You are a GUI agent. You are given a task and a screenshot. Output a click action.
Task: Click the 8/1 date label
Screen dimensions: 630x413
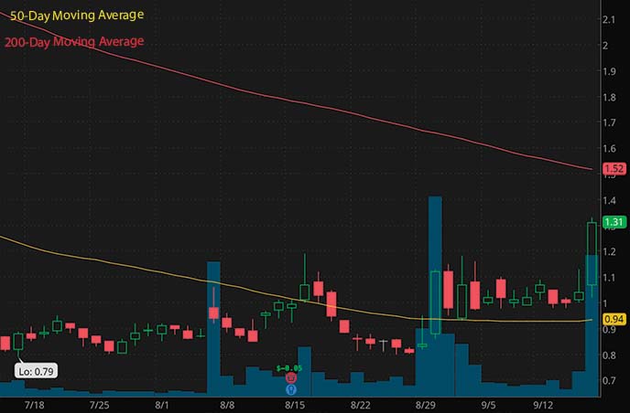pyautogui.click(x=162, y=405)
